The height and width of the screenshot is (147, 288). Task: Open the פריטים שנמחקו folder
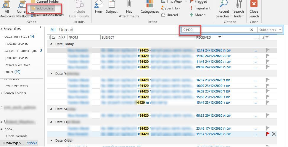pos(16,58)
